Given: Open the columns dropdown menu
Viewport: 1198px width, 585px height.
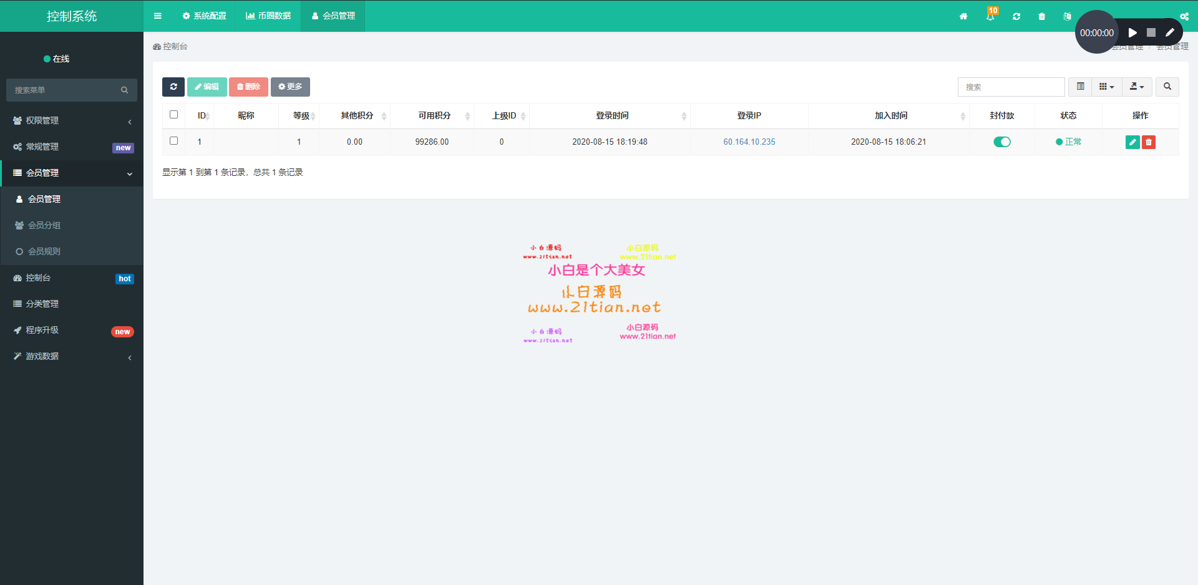Looking at the screenshot, I should (x=1106, y=87).
